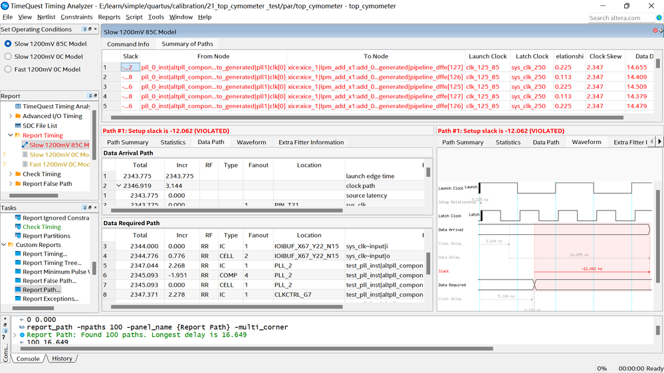Click the red close icon on report window
Screen dimensions: 664x373
pyautogui.click(x=655, y=31)
